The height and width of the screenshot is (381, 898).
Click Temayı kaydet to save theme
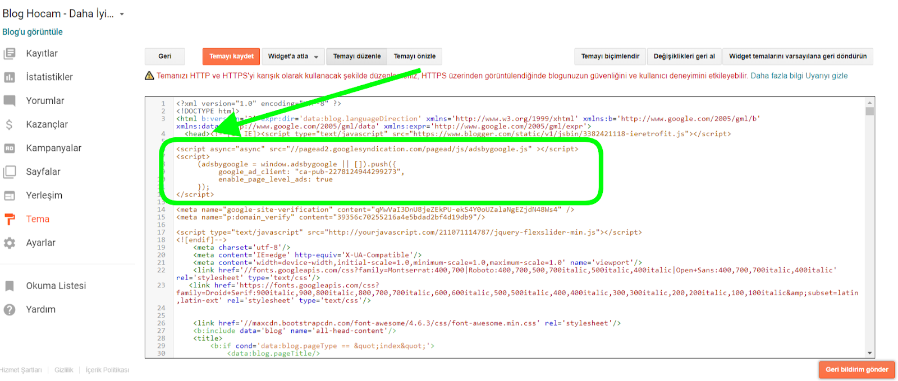pyautogui.click(x=231, y=56)
